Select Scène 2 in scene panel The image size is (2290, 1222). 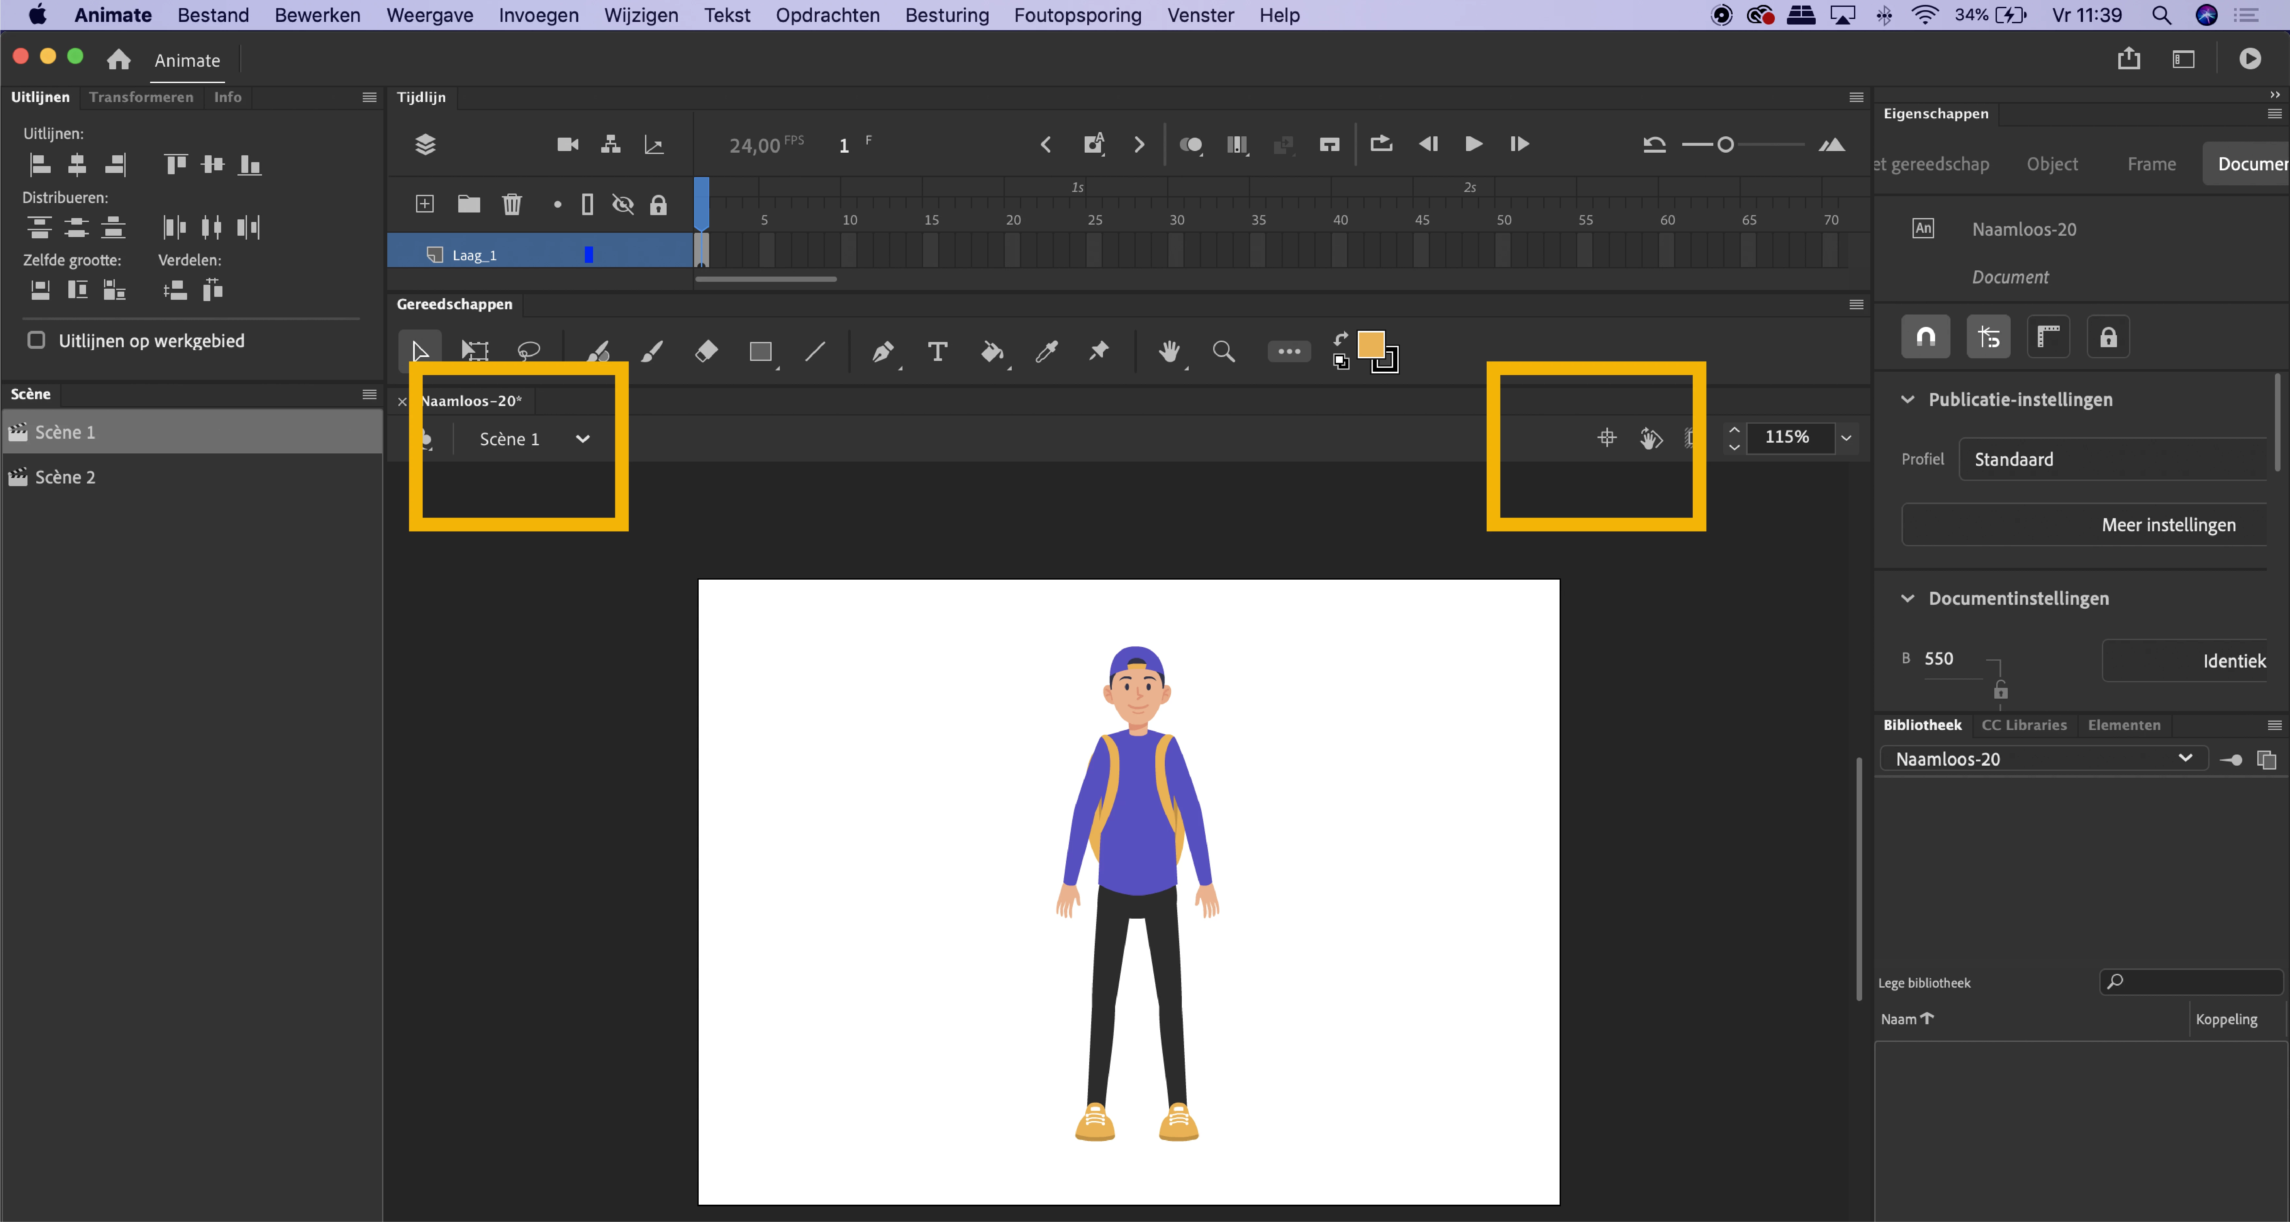point(65,477)
